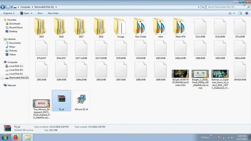The width and height of the screenshot is (251, 141).
Task: Select the Baaghi_2 video thumbnail
Action: click(x=200, y=74)
